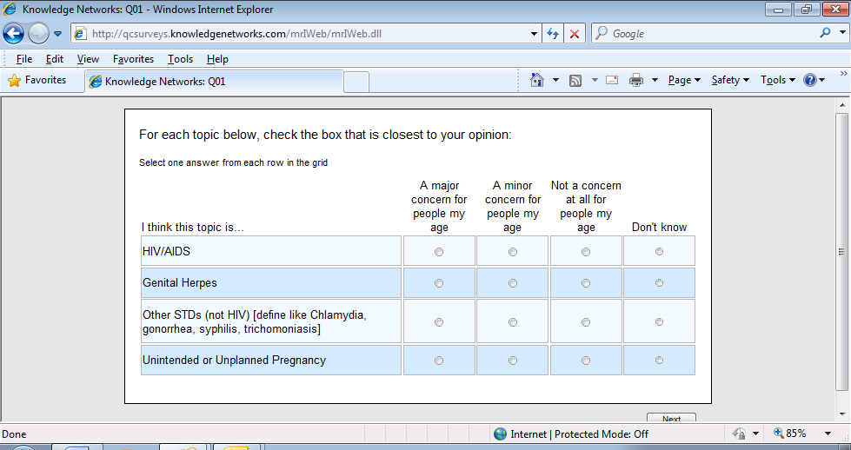The image size is (851, 450).
Task: Select not a concern for Genital Herpes
Action: point(586,283)
